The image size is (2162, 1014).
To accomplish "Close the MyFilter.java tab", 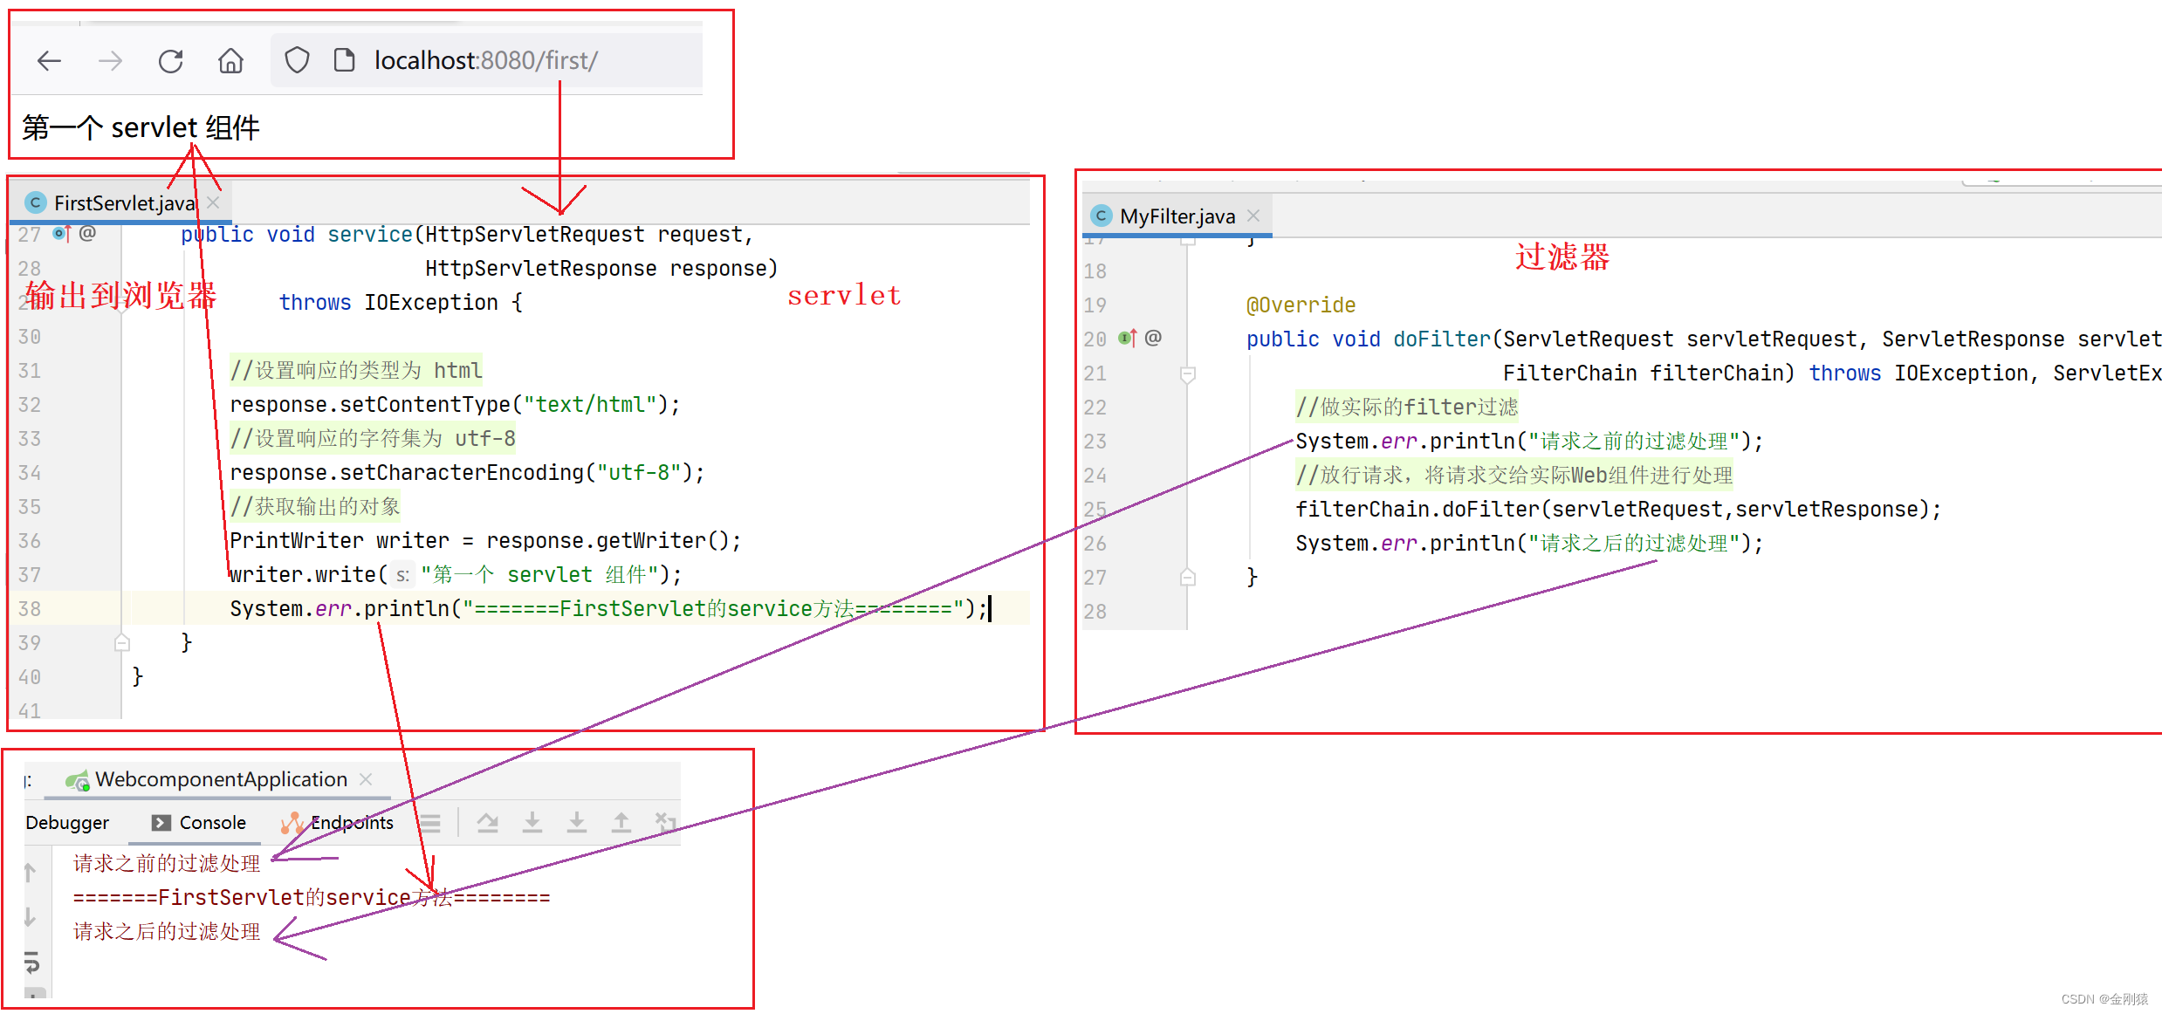I will 1253,216.
